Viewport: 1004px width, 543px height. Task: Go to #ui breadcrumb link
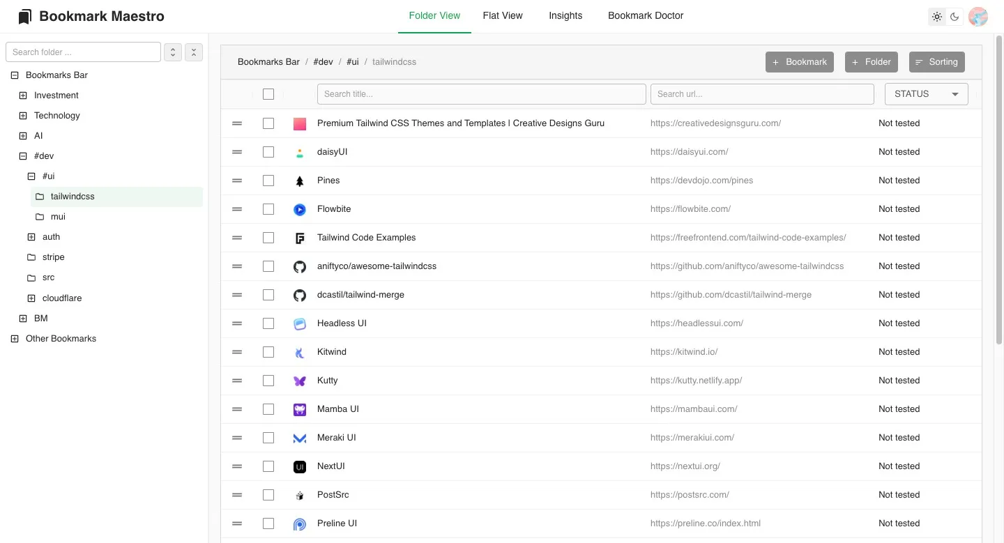click(x=353, y=62)
